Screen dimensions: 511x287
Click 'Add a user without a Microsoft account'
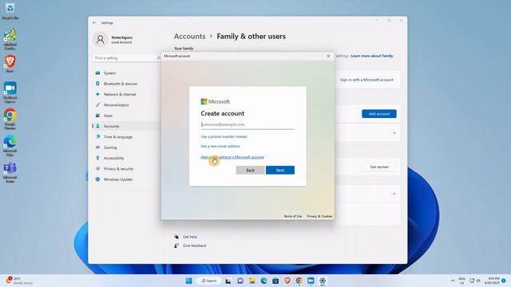click(x=232, y=157)
